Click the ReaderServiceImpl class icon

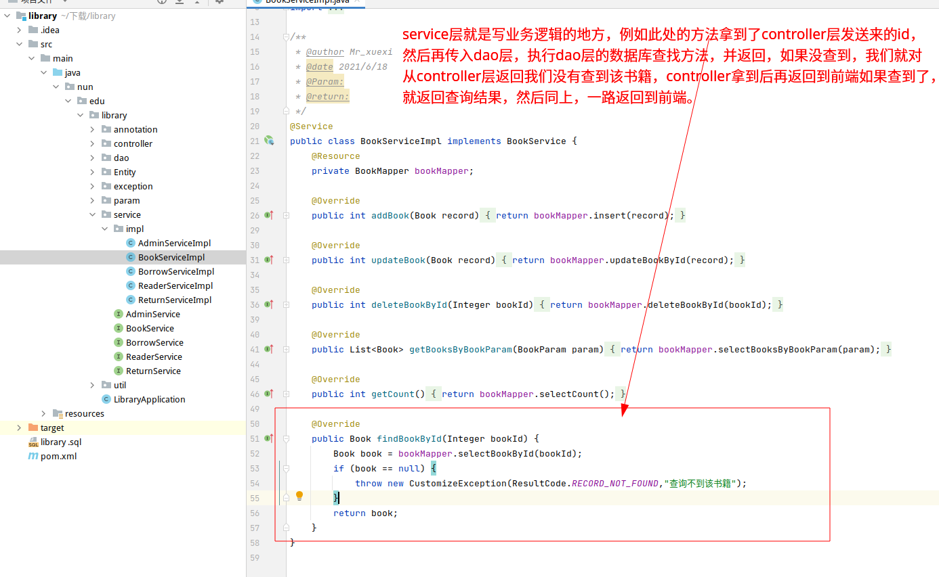point(131,285)
